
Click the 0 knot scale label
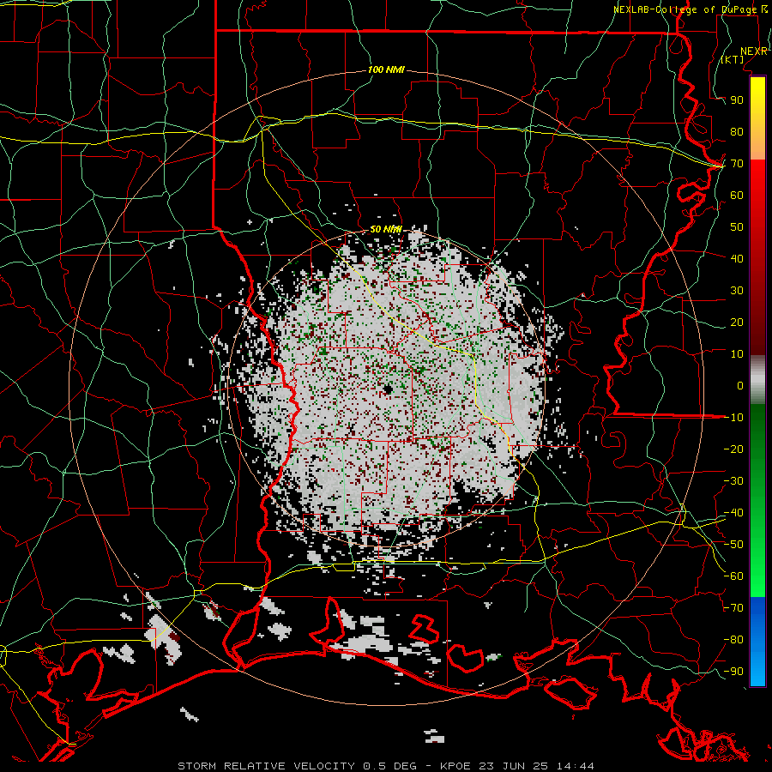tap(740, 385)
